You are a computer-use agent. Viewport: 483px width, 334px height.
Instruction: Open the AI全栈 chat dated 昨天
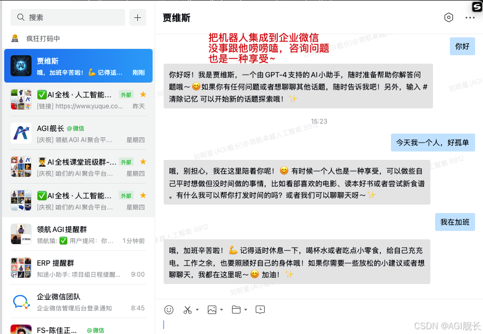pos(78,99)
